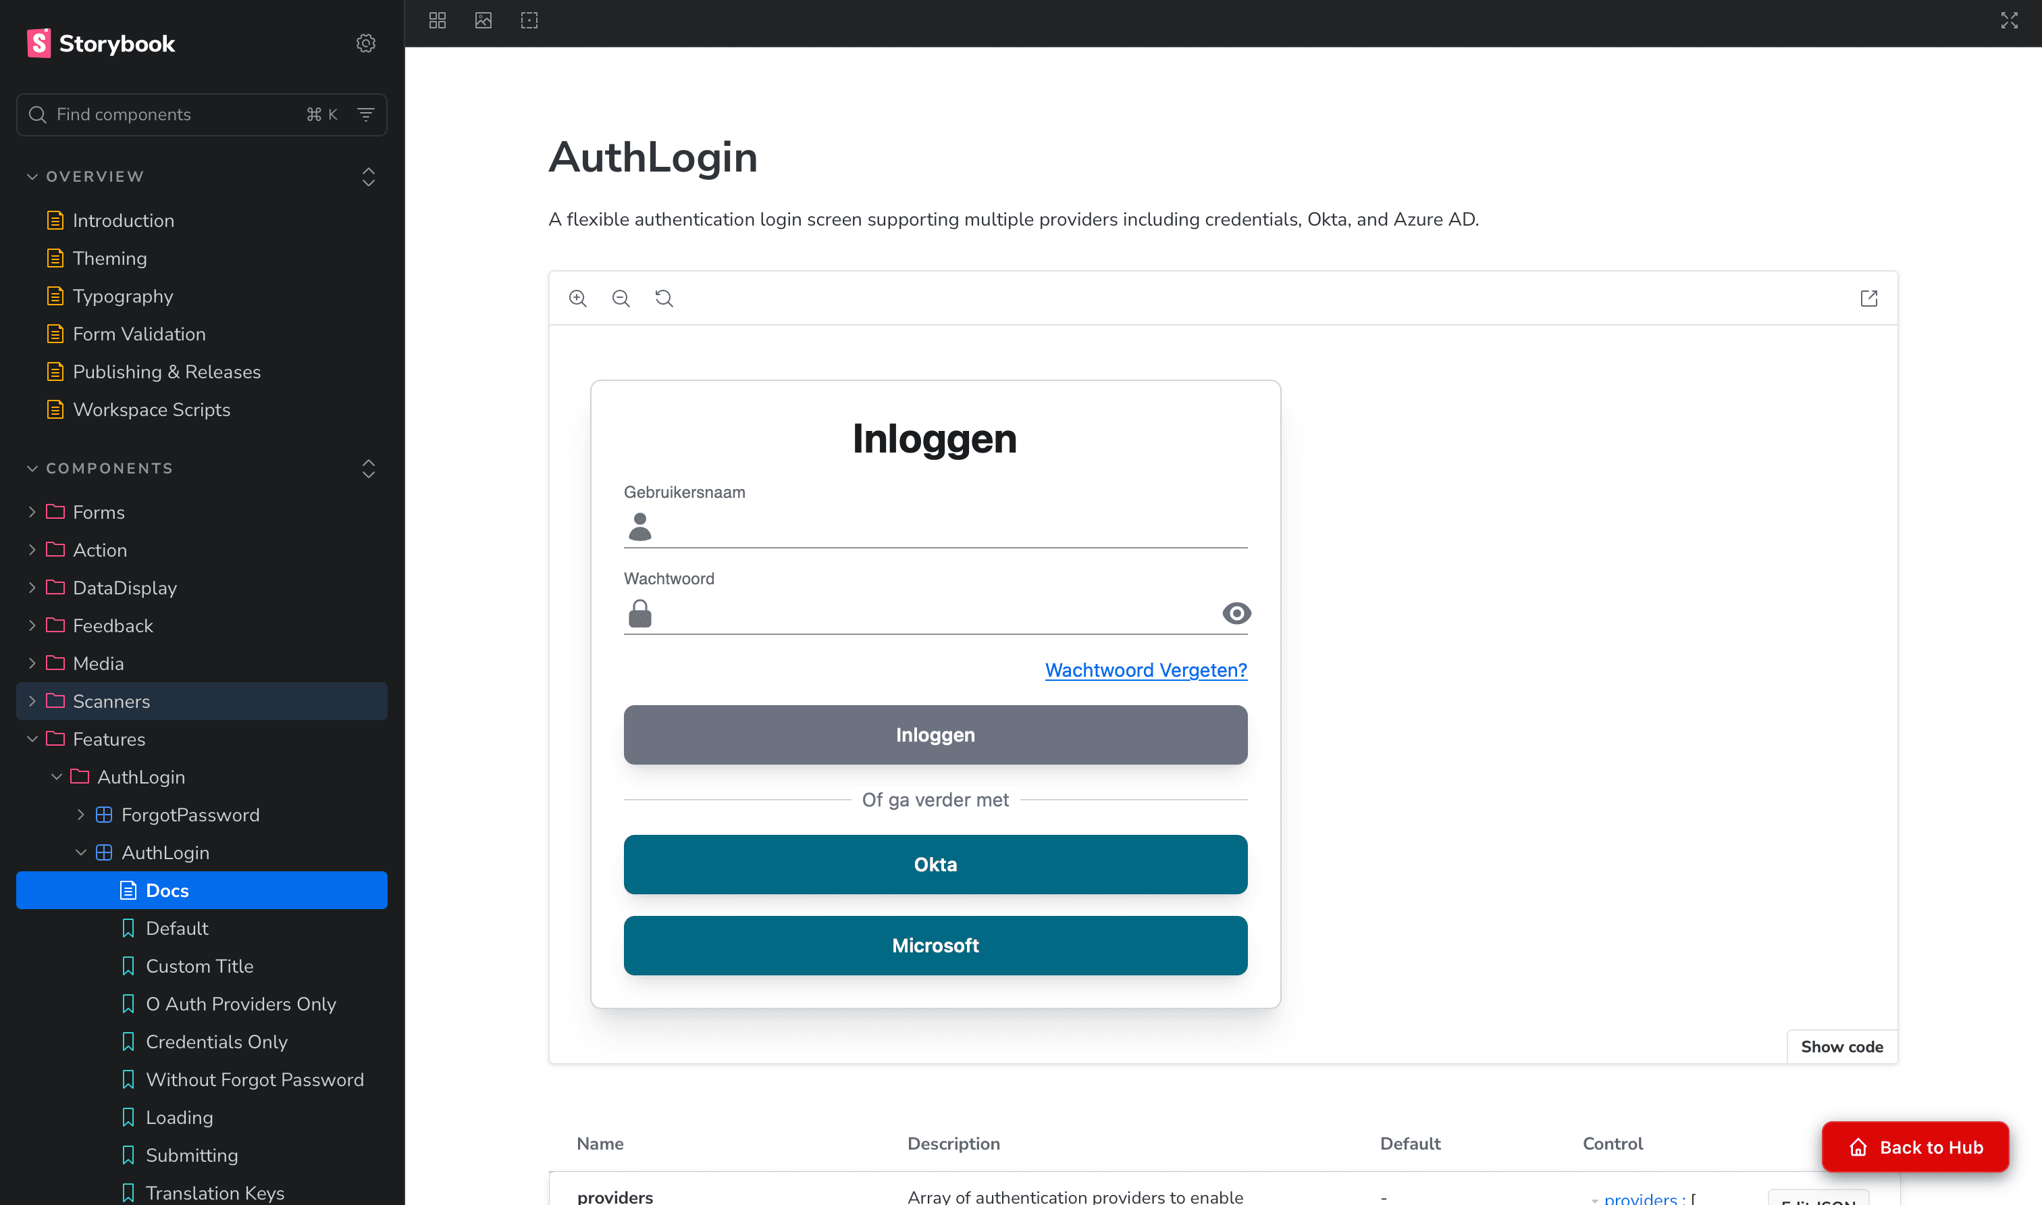The width and height of the screenshot is (2042, 1205).
Task: Click the providers row name
Action: tap(614, 1196)
